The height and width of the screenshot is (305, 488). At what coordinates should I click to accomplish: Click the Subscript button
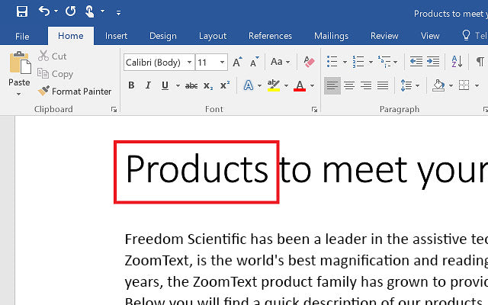point(208,85)
